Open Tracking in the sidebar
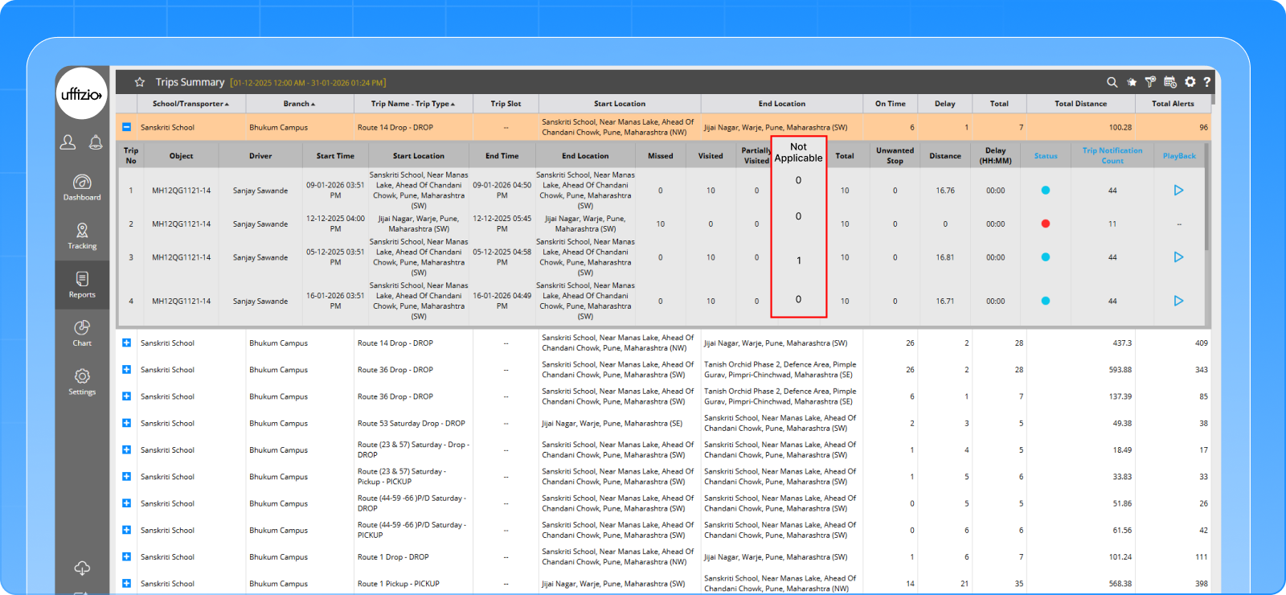 tap(82, 236)
